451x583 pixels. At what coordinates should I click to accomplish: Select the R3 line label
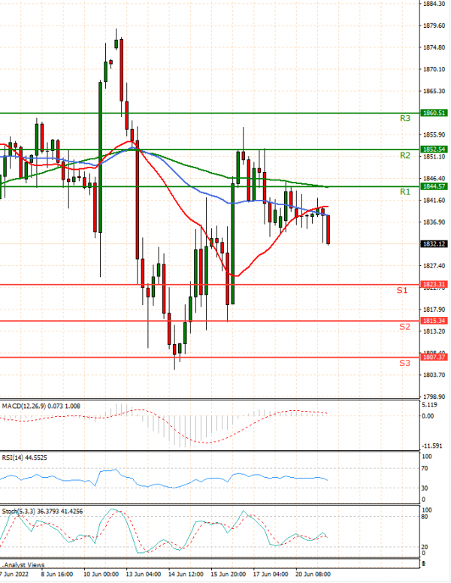405,119
